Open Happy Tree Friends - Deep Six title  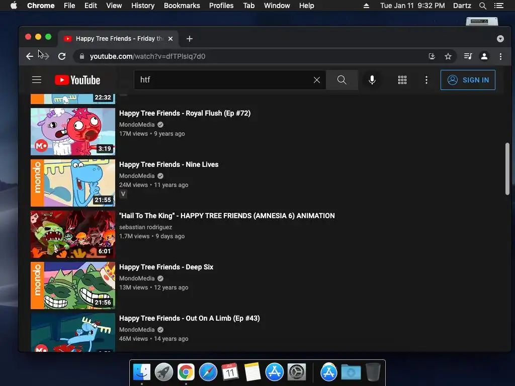click(x=166, y=267)
